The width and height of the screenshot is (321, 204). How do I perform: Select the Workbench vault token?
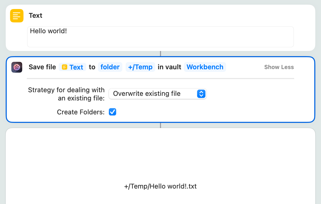click(x=205, y=67)
